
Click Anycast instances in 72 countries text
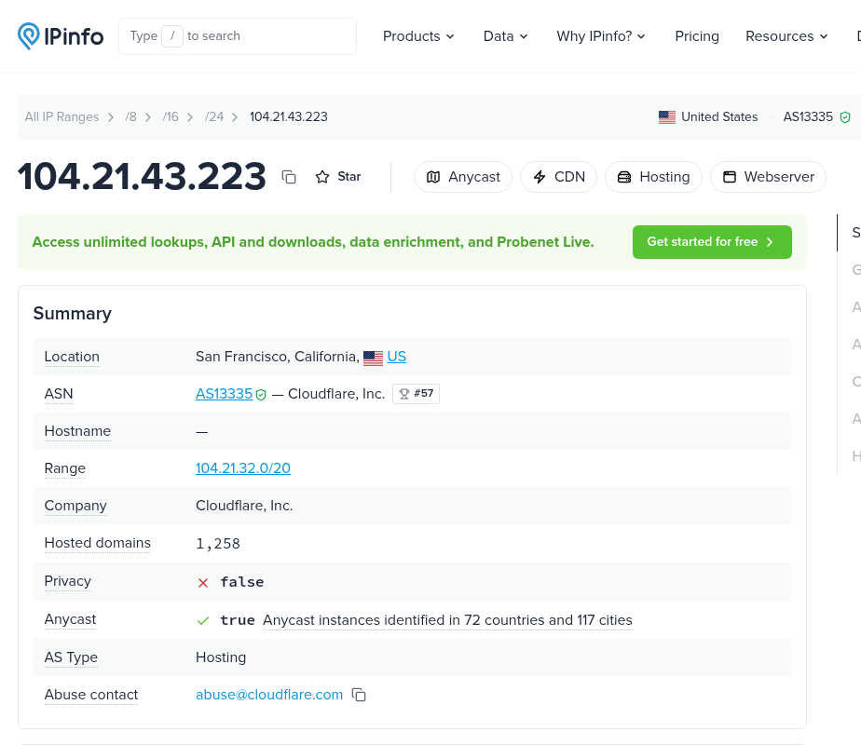coord(447,620)
